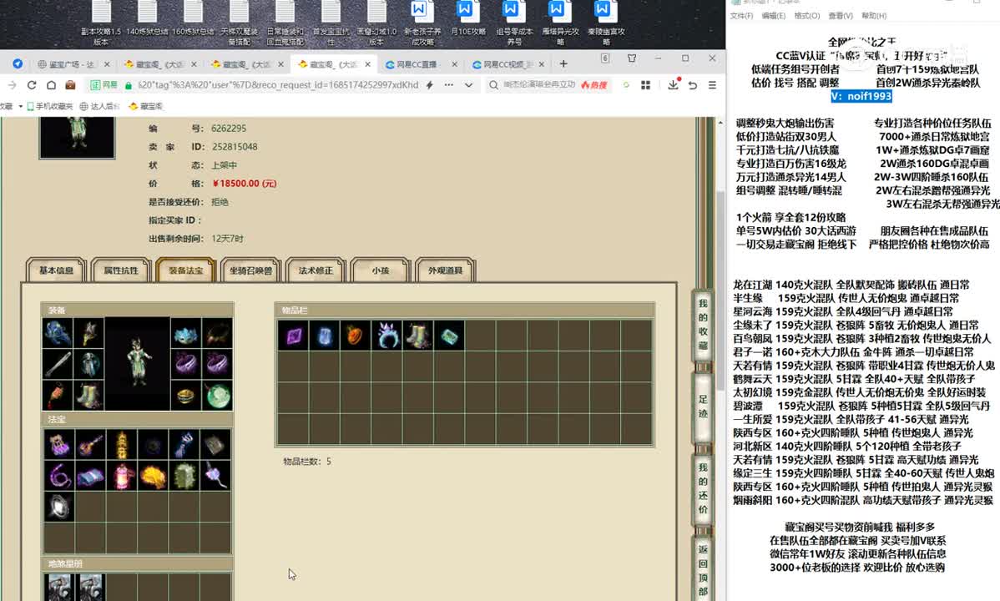Select the 月10E攻略 desktop document
The height and width of the screenshot is (601, 1000).
tap(467, 20)
